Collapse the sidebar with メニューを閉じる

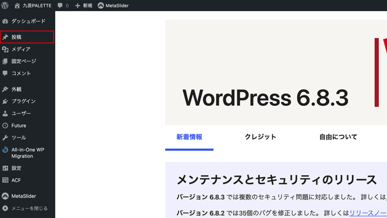click(29, 208)
